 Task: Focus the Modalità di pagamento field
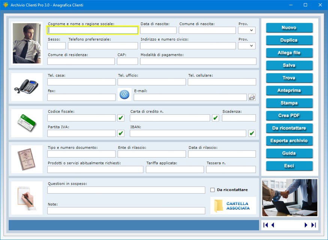coord(198,61)
